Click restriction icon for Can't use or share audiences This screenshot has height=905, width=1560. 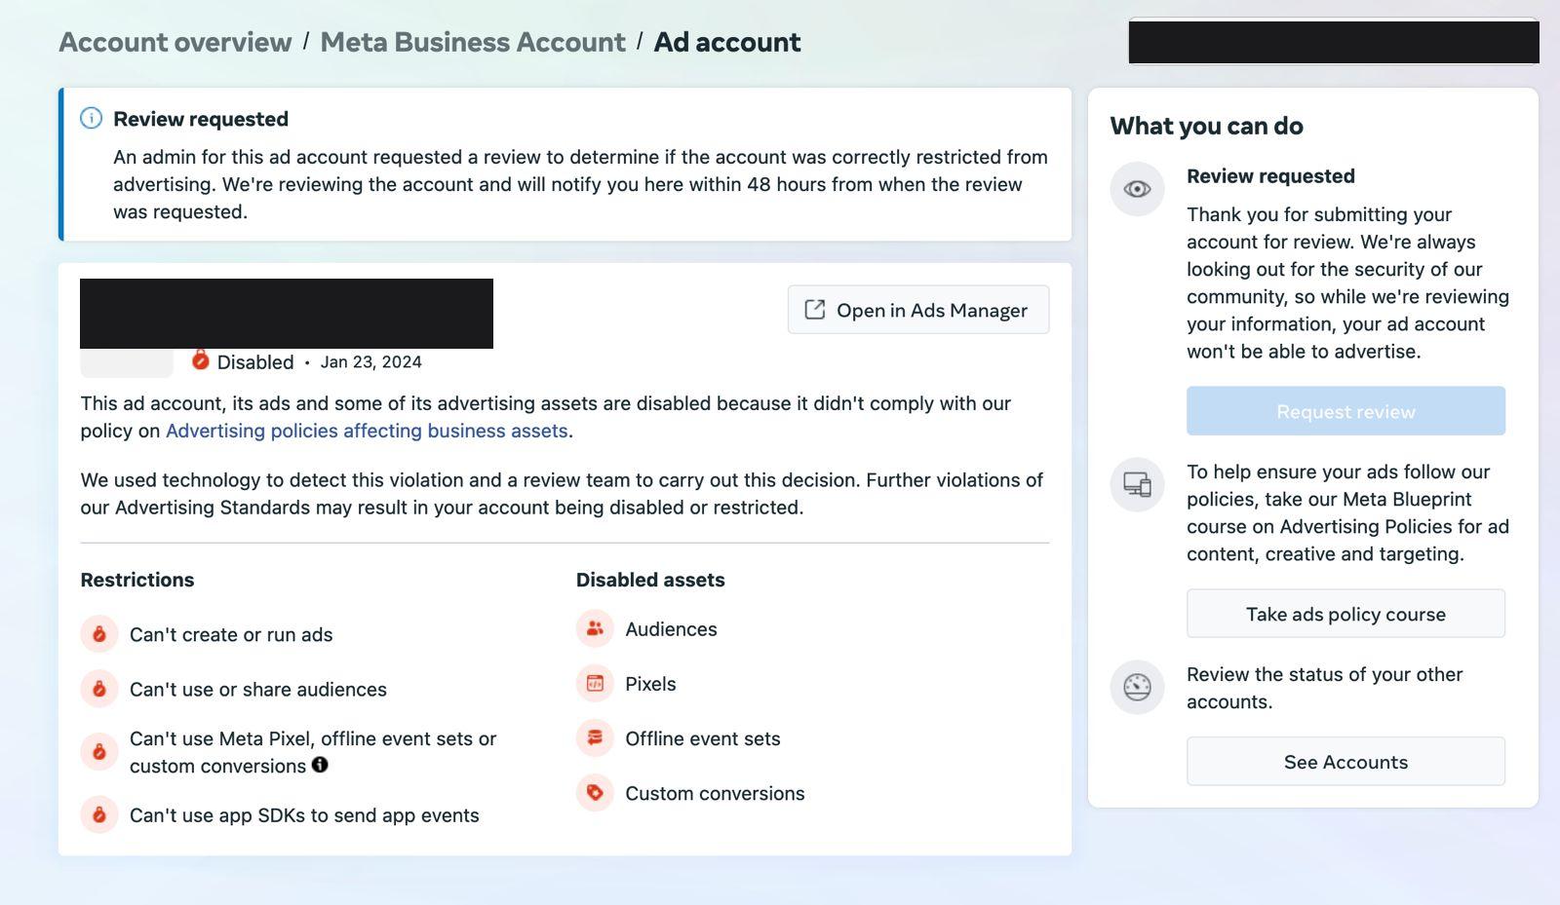[98, 689]
